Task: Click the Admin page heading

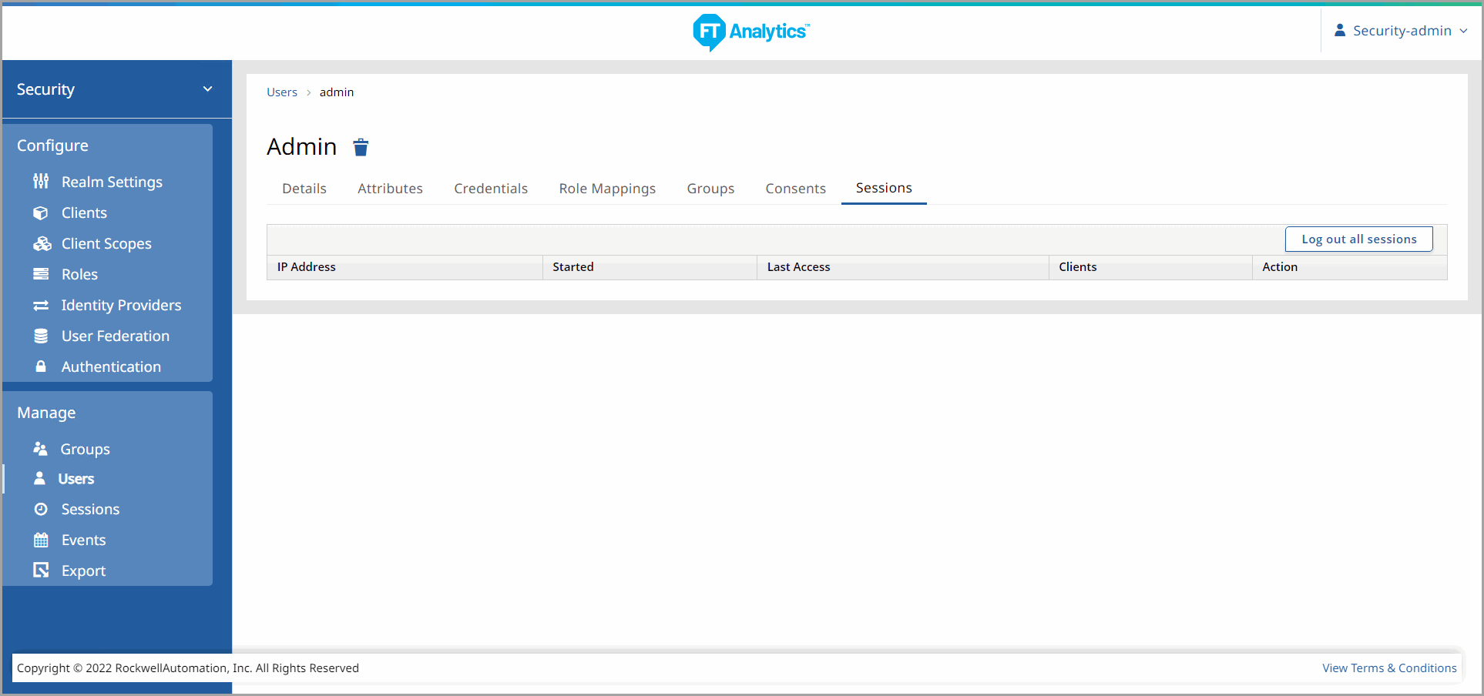Action: 301,146
